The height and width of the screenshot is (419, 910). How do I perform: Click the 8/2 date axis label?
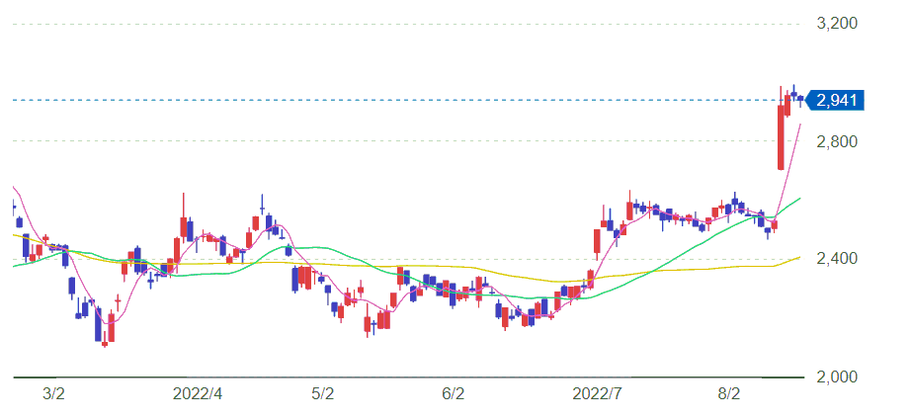pos(729,394)
